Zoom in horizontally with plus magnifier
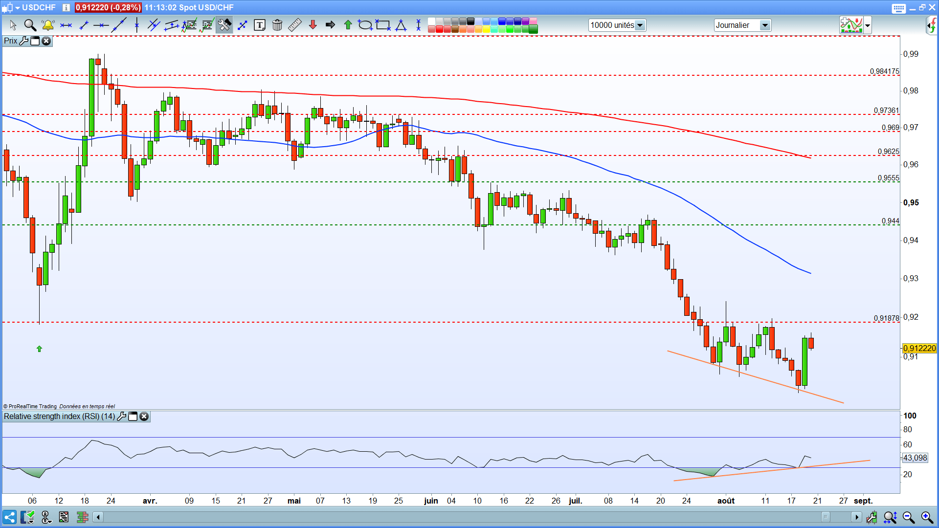939x528 pixels. pyautogui.click(x=927, y=517)
